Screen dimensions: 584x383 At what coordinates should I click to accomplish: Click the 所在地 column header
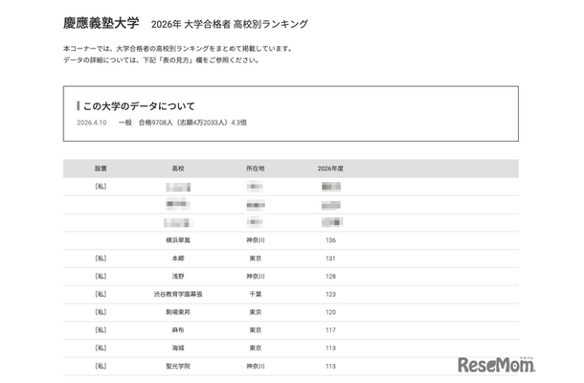(x=255, y=169)
